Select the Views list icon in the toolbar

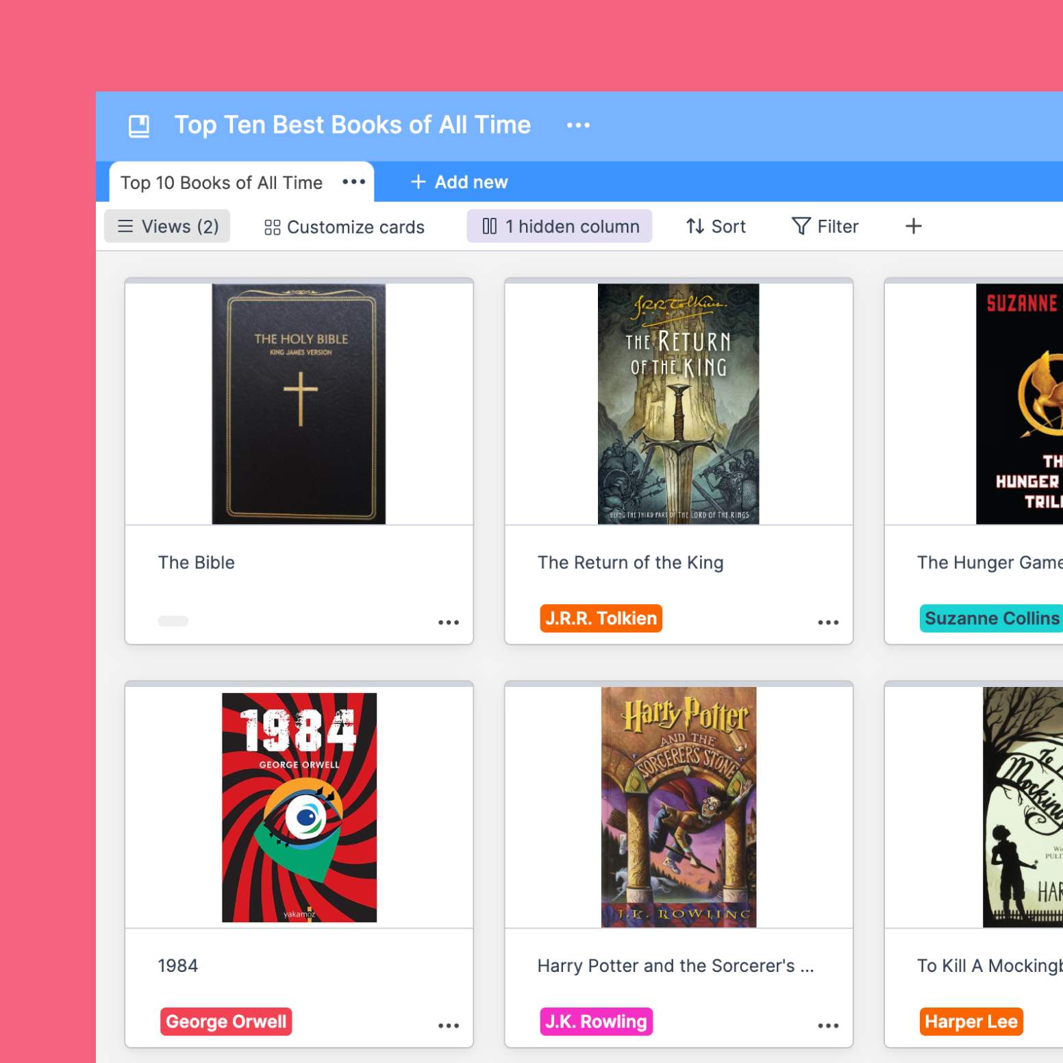[126, 226]
